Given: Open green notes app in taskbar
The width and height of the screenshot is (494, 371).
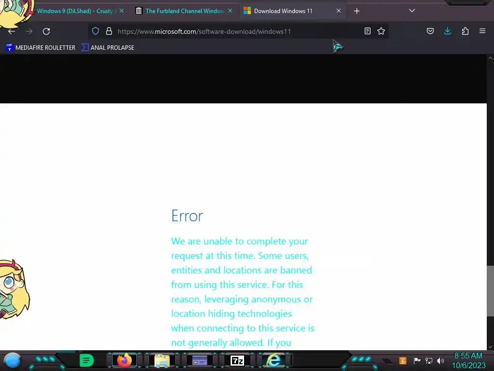Looking at the screenshot, I should pyautogui.click(x=87, y=360).
